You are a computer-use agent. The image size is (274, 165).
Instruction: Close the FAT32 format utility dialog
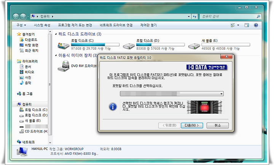click(x=226, y=57)
